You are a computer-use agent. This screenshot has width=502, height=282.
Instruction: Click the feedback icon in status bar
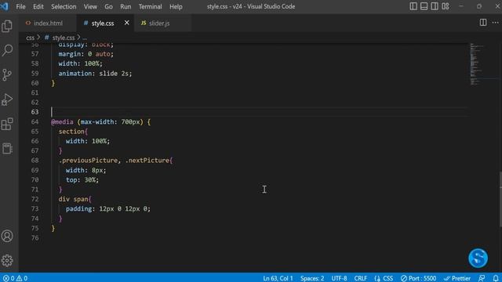(x=482, y=278)
